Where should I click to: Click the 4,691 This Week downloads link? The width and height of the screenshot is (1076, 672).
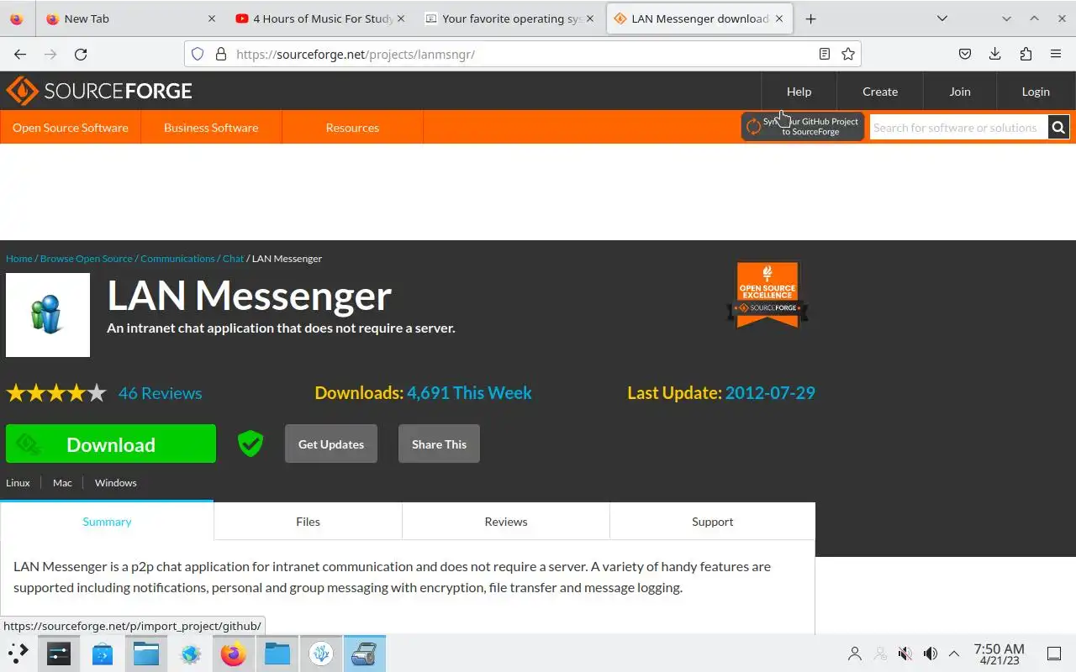(469, 393)
